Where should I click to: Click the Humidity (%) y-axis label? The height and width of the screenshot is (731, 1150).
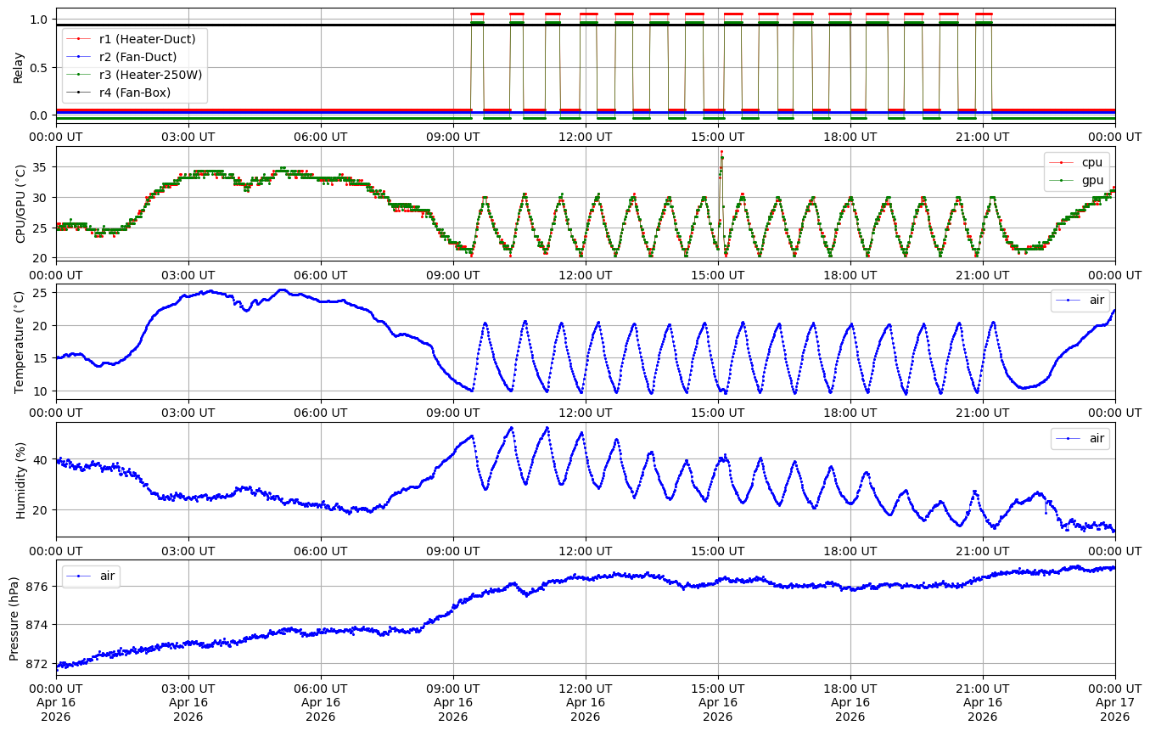[21, 480]
